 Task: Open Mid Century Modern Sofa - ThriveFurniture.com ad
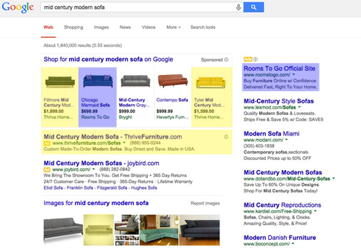(113, 137)
